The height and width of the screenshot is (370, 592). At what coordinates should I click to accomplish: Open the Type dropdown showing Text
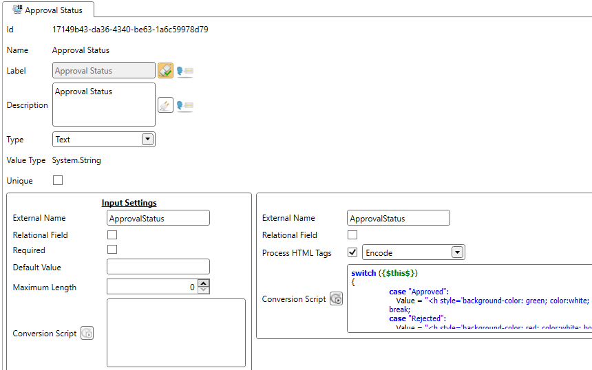(147, 139)
